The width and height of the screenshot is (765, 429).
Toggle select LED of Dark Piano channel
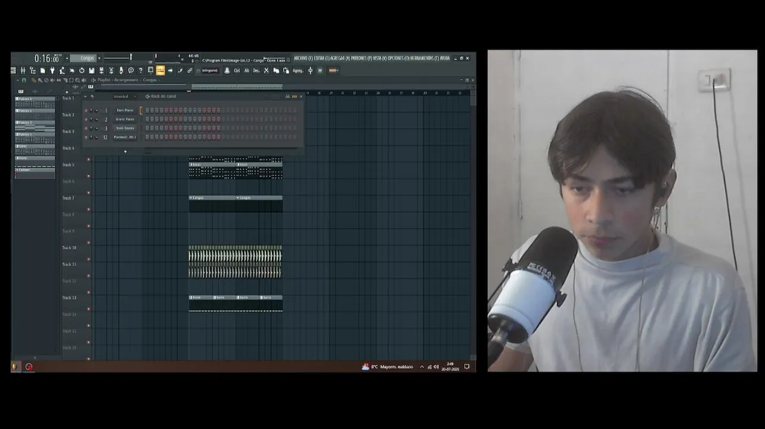pos(141,110)
